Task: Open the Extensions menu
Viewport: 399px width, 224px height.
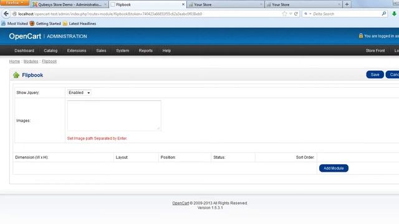Action: coord(77,50)
